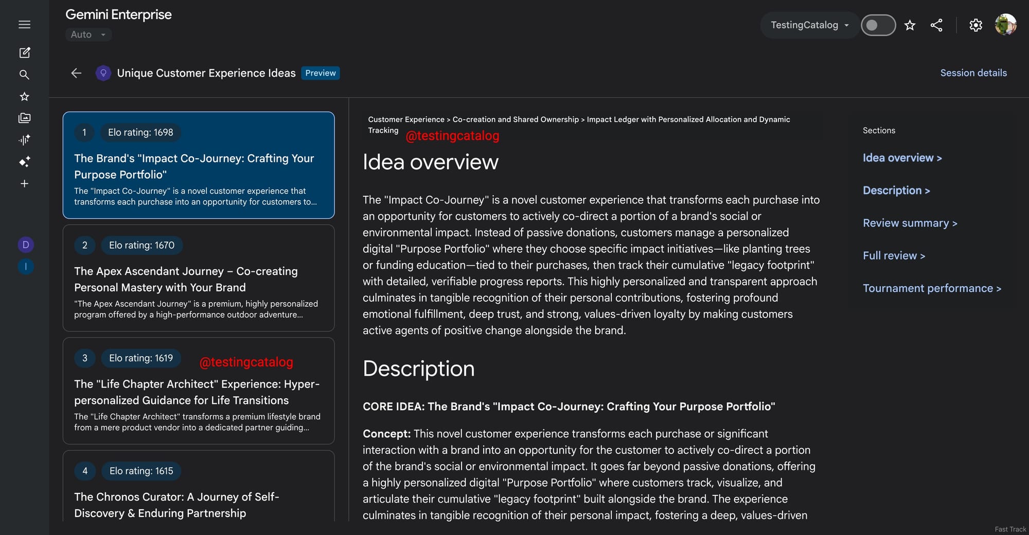The height and width of the screenshot is (535, 1029).
Task: Open the gallery library icon in sidebar
Action: coord(24,118)
